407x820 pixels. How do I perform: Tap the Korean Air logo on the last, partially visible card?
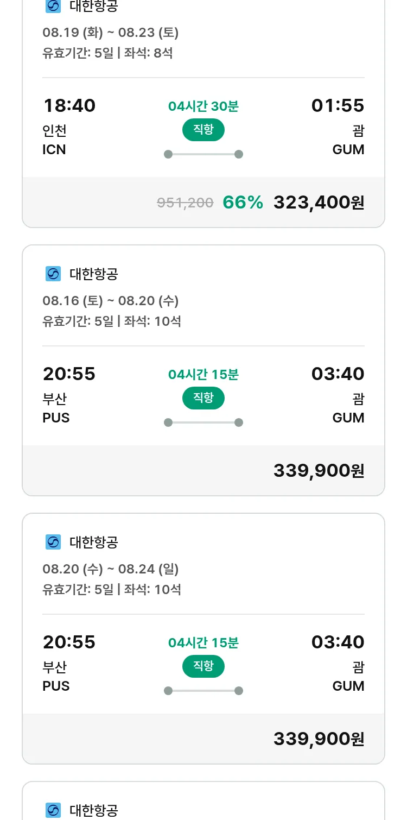click(53, 810)
